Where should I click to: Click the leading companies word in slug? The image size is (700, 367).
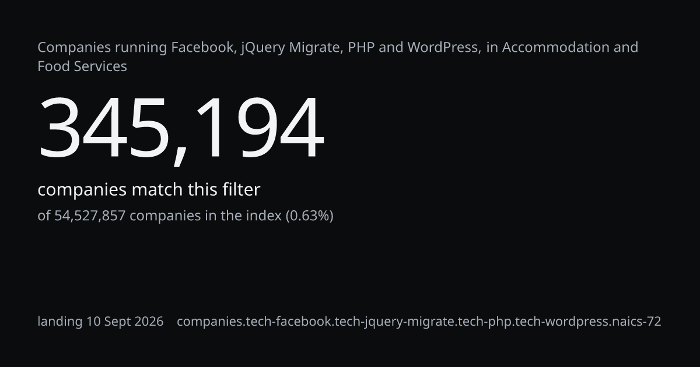click(x=205, y=322)
